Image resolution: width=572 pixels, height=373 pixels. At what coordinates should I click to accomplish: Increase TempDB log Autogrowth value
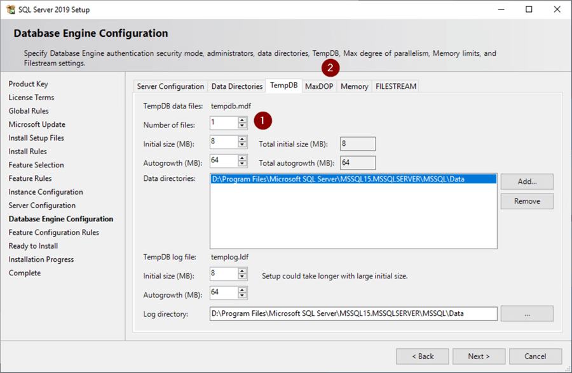242,290
